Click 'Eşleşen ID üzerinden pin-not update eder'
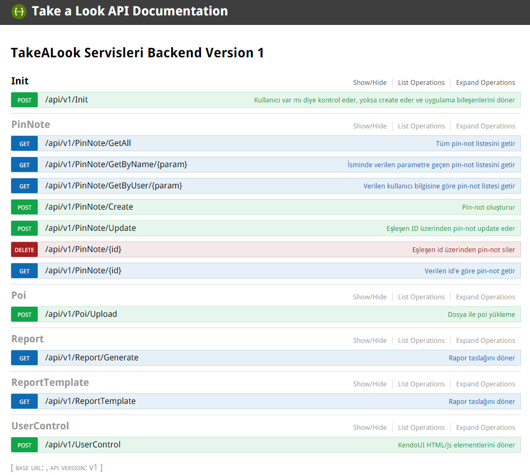Viewport: 530px width, 475px height. 451,229
